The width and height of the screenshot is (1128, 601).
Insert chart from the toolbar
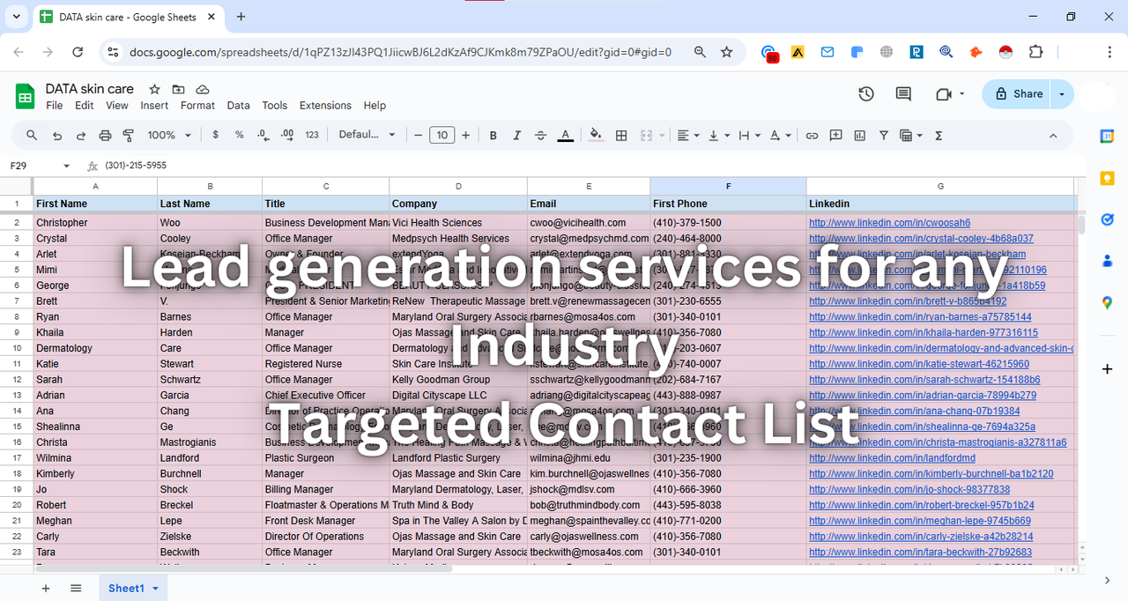(859, 136)
